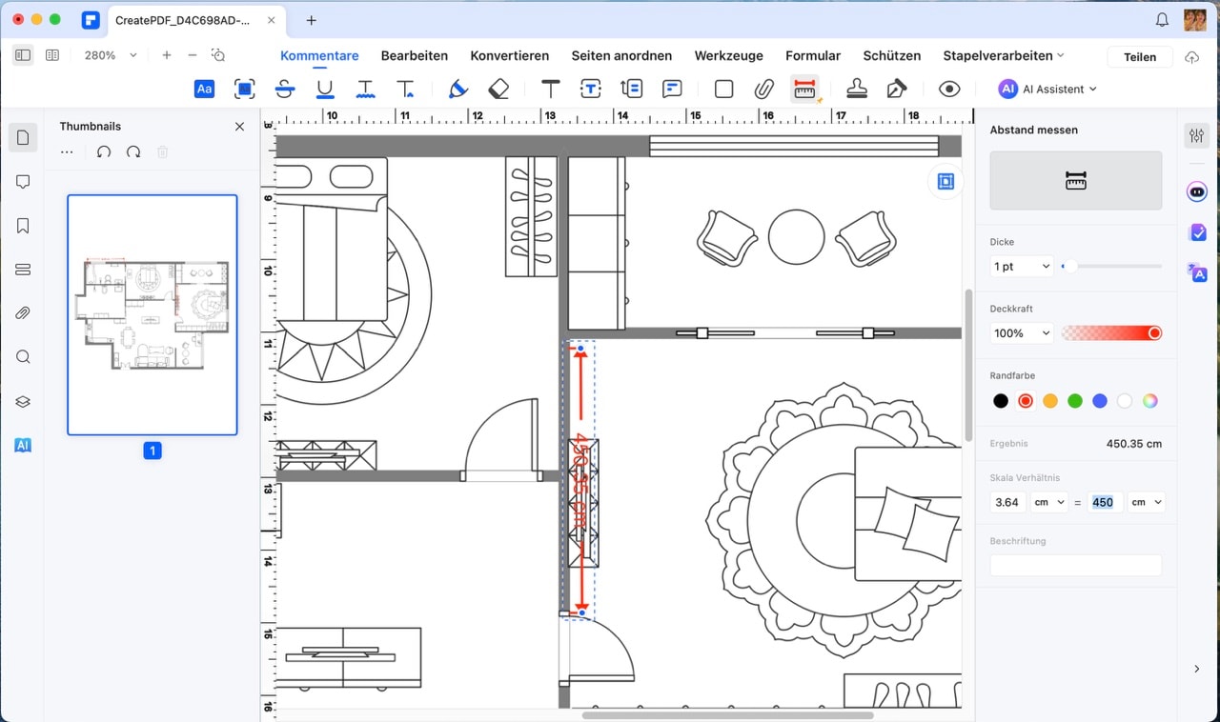Go to Seiten anordnen tab
This screenshot has width=1220, height=722.
coord(621,55)
